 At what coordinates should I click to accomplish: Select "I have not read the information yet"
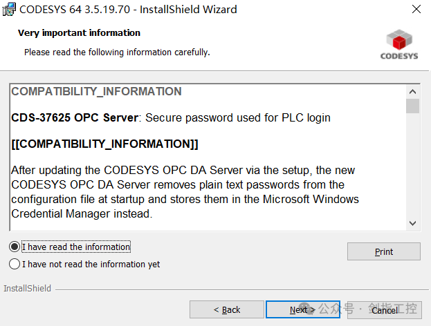pos(15,264)
